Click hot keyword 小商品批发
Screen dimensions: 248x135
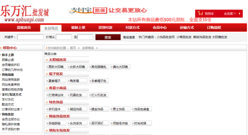(x=184, y=37)
